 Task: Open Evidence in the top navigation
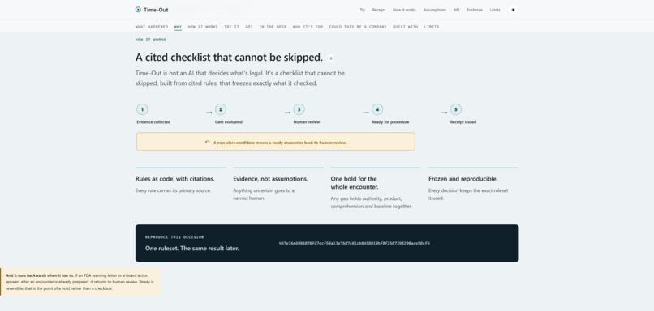point(474,10)
